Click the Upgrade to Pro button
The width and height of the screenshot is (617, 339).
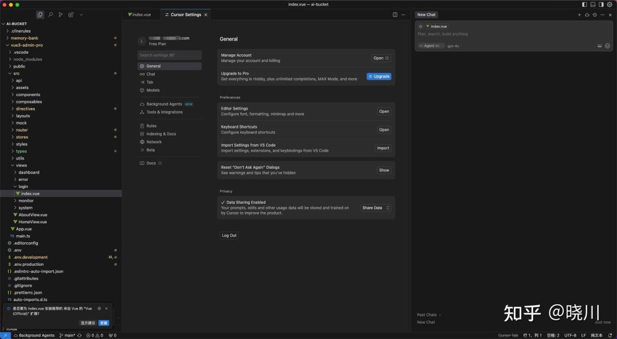pyautogui.click(x=379, y=76)
